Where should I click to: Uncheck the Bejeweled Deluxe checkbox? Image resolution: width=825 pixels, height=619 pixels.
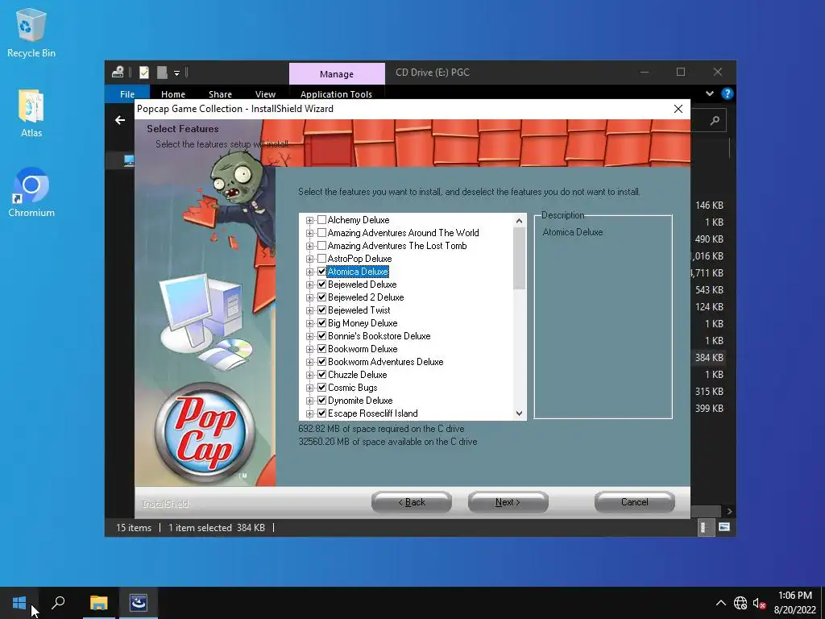[322, 284]
